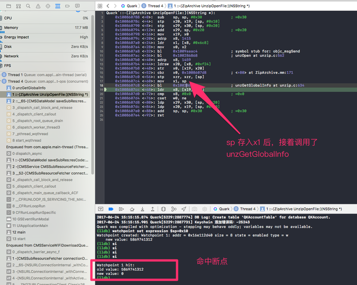Open the Report navigator speech-bubble icon
The width and height of the screenshot is (357, 285).
[x=78, y=6]
